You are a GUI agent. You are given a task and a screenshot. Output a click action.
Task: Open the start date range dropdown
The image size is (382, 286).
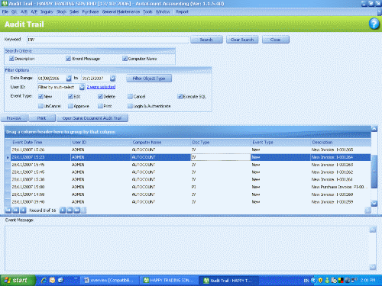coord(69,79)
